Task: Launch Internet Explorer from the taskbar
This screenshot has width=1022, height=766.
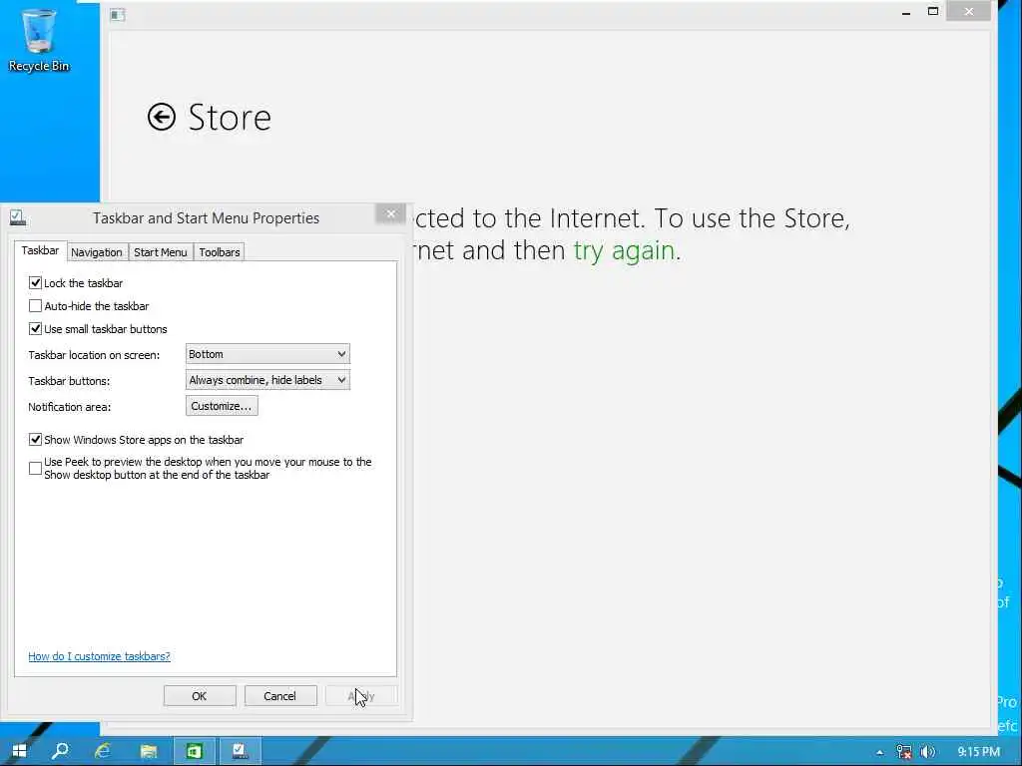Action: (103, 751)
